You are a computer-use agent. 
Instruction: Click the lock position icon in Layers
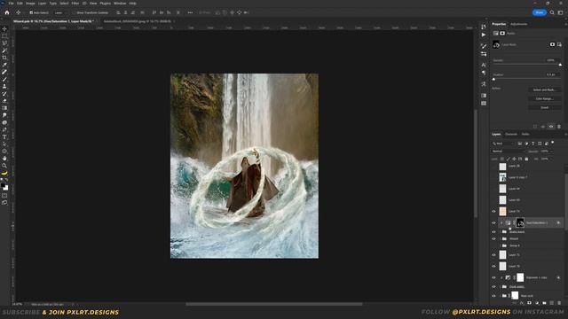pyautogui.click(x=514, y=159)
